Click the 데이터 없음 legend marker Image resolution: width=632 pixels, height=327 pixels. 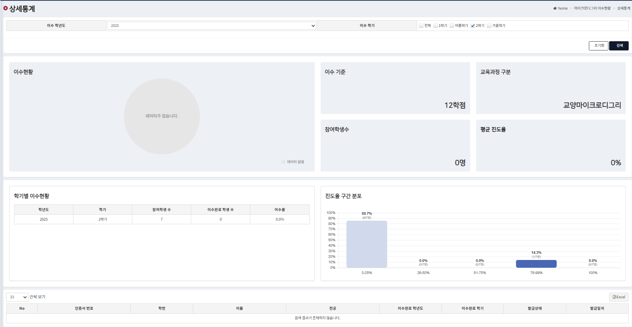[x=283, y=162]
